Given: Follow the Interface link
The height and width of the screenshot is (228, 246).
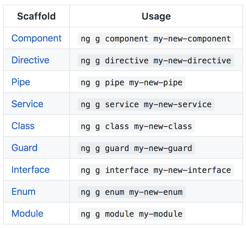Looking at the screenshot, I should 31,170.
